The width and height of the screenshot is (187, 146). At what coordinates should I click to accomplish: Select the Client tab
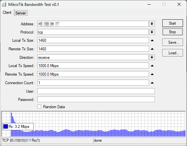7,12
